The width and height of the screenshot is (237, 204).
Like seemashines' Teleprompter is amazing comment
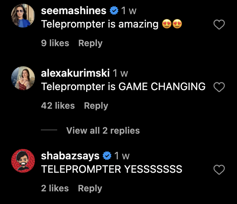coord(219,25)
